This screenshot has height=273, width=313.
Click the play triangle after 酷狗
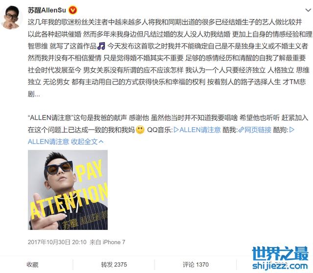tap(291, 130)
